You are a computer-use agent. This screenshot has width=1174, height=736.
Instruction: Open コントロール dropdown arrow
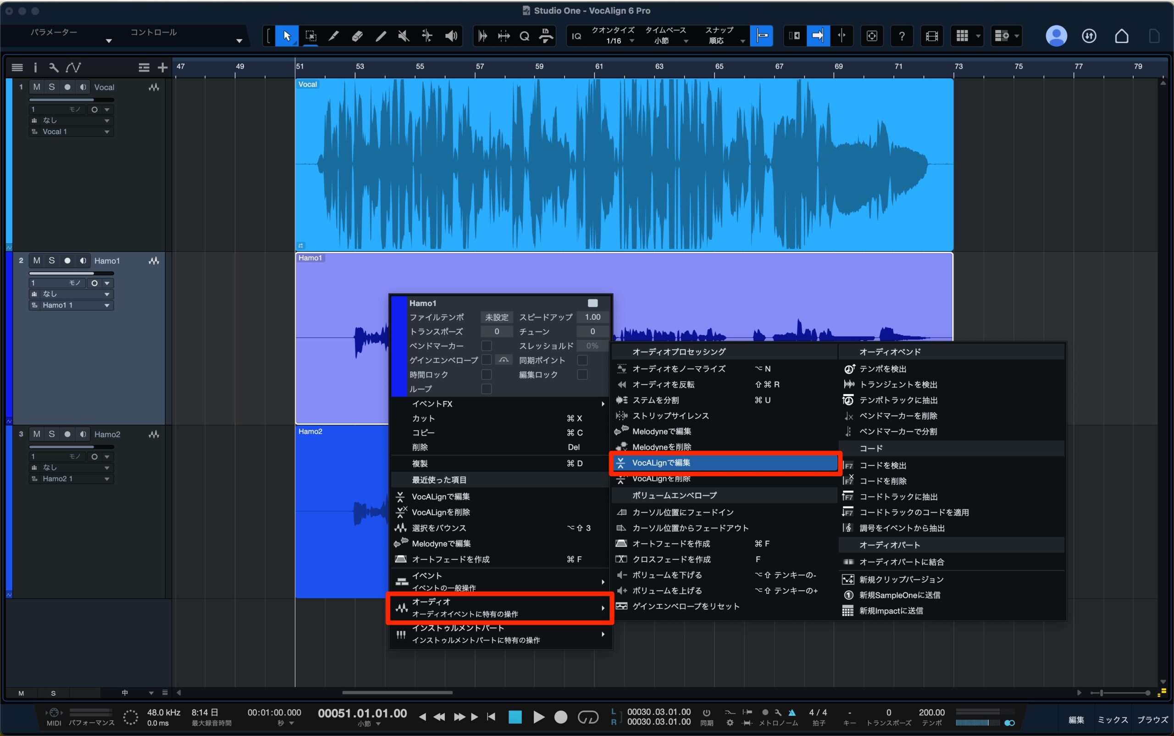[x=239, y=41]
